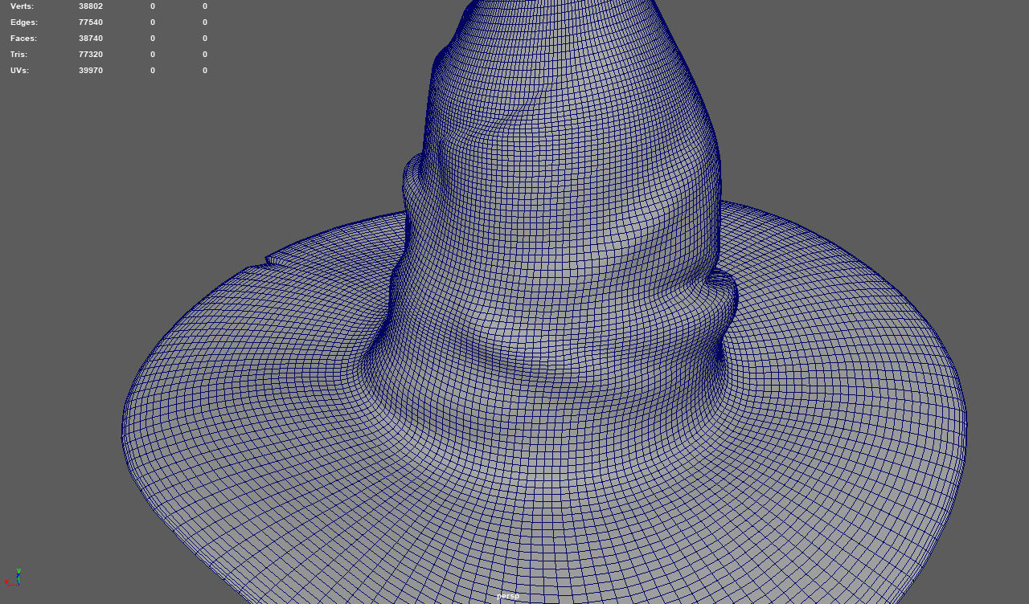The width and height of the screenshot is (1029, 604).
Task: Click the Edges count value 77540
Action: click(91, 22)
